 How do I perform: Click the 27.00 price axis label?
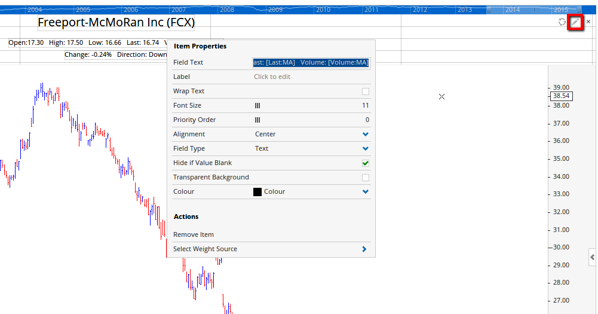(561, 300)
